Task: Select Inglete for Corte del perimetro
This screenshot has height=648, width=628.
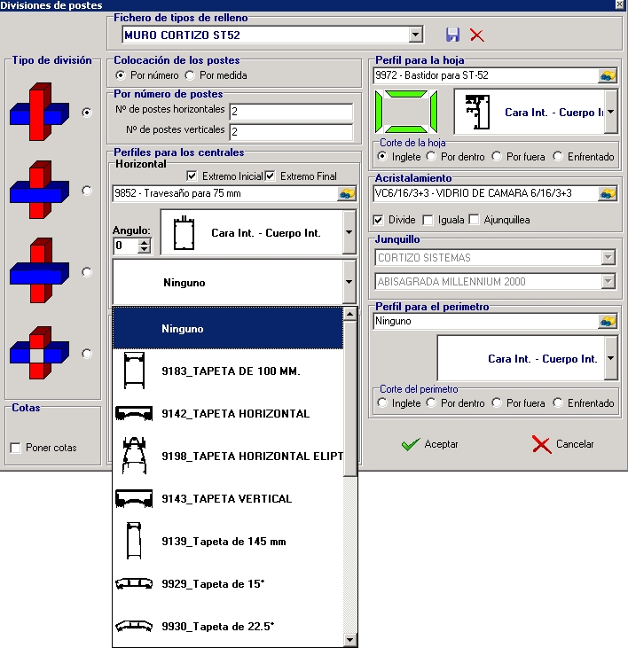Action: tap(382, 402)
